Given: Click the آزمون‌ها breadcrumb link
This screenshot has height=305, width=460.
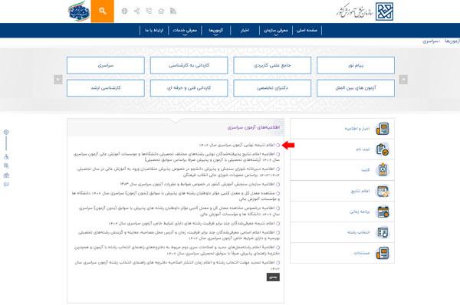Looking at the screenshot, I should pyautogui.click(x=452, y=41).
